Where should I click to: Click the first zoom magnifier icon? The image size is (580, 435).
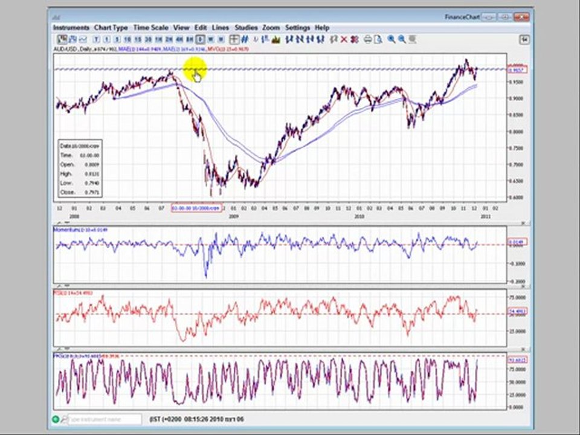[391, 39]
